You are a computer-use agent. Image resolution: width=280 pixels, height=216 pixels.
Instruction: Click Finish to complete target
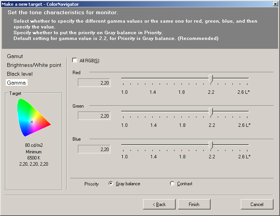coord(194,204)
